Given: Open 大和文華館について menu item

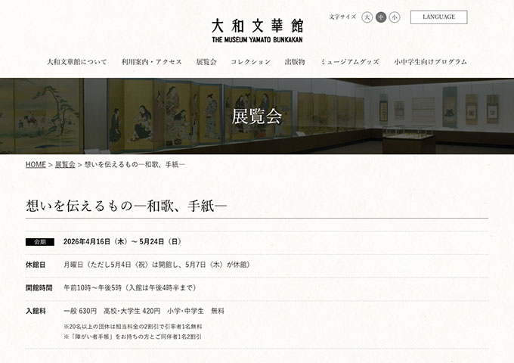Looking at the screenshot, I should tap(77, 62).
